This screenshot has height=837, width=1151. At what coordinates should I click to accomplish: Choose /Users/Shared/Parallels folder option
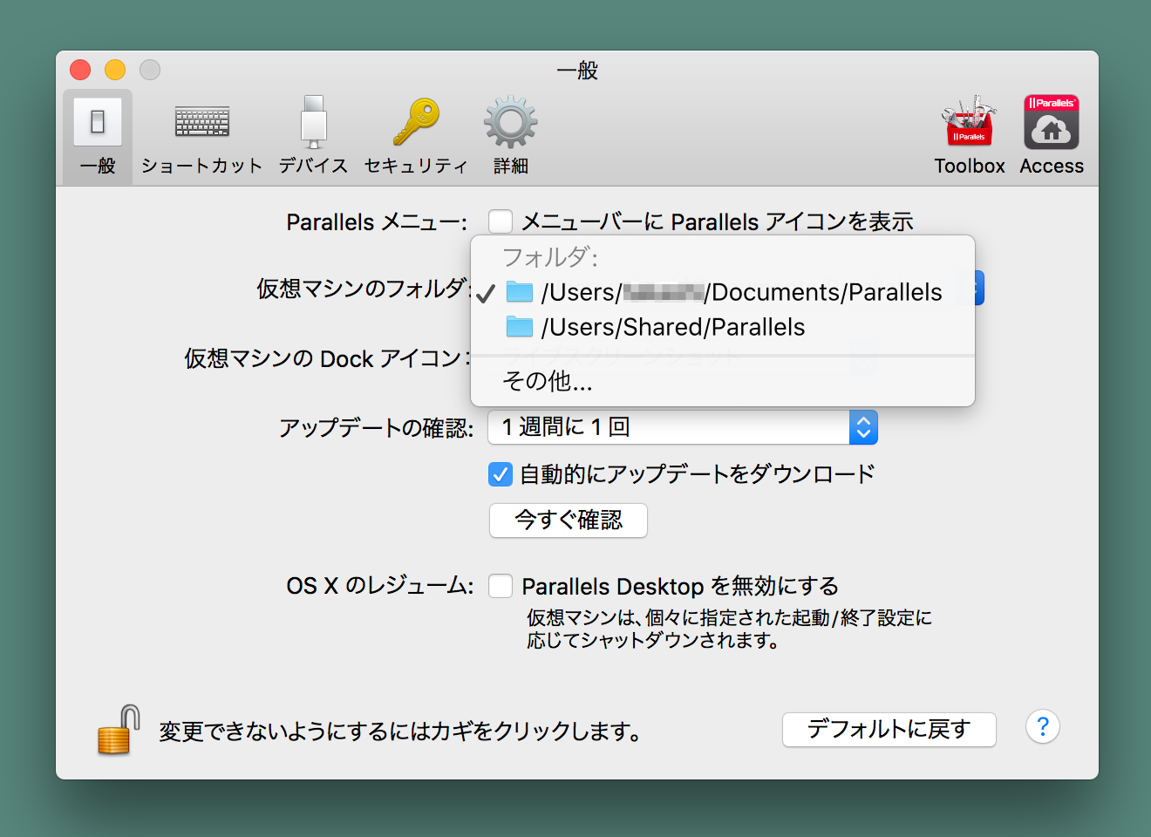(723, 327)
